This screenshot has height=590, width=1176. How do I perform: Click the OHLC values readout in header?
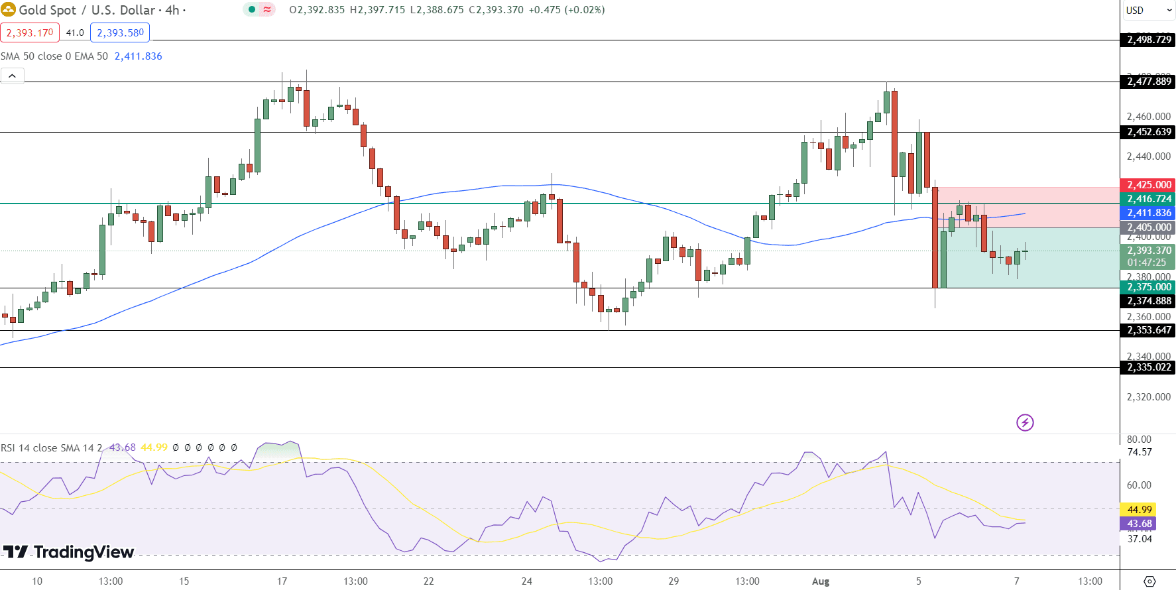[x=447, y=10]
